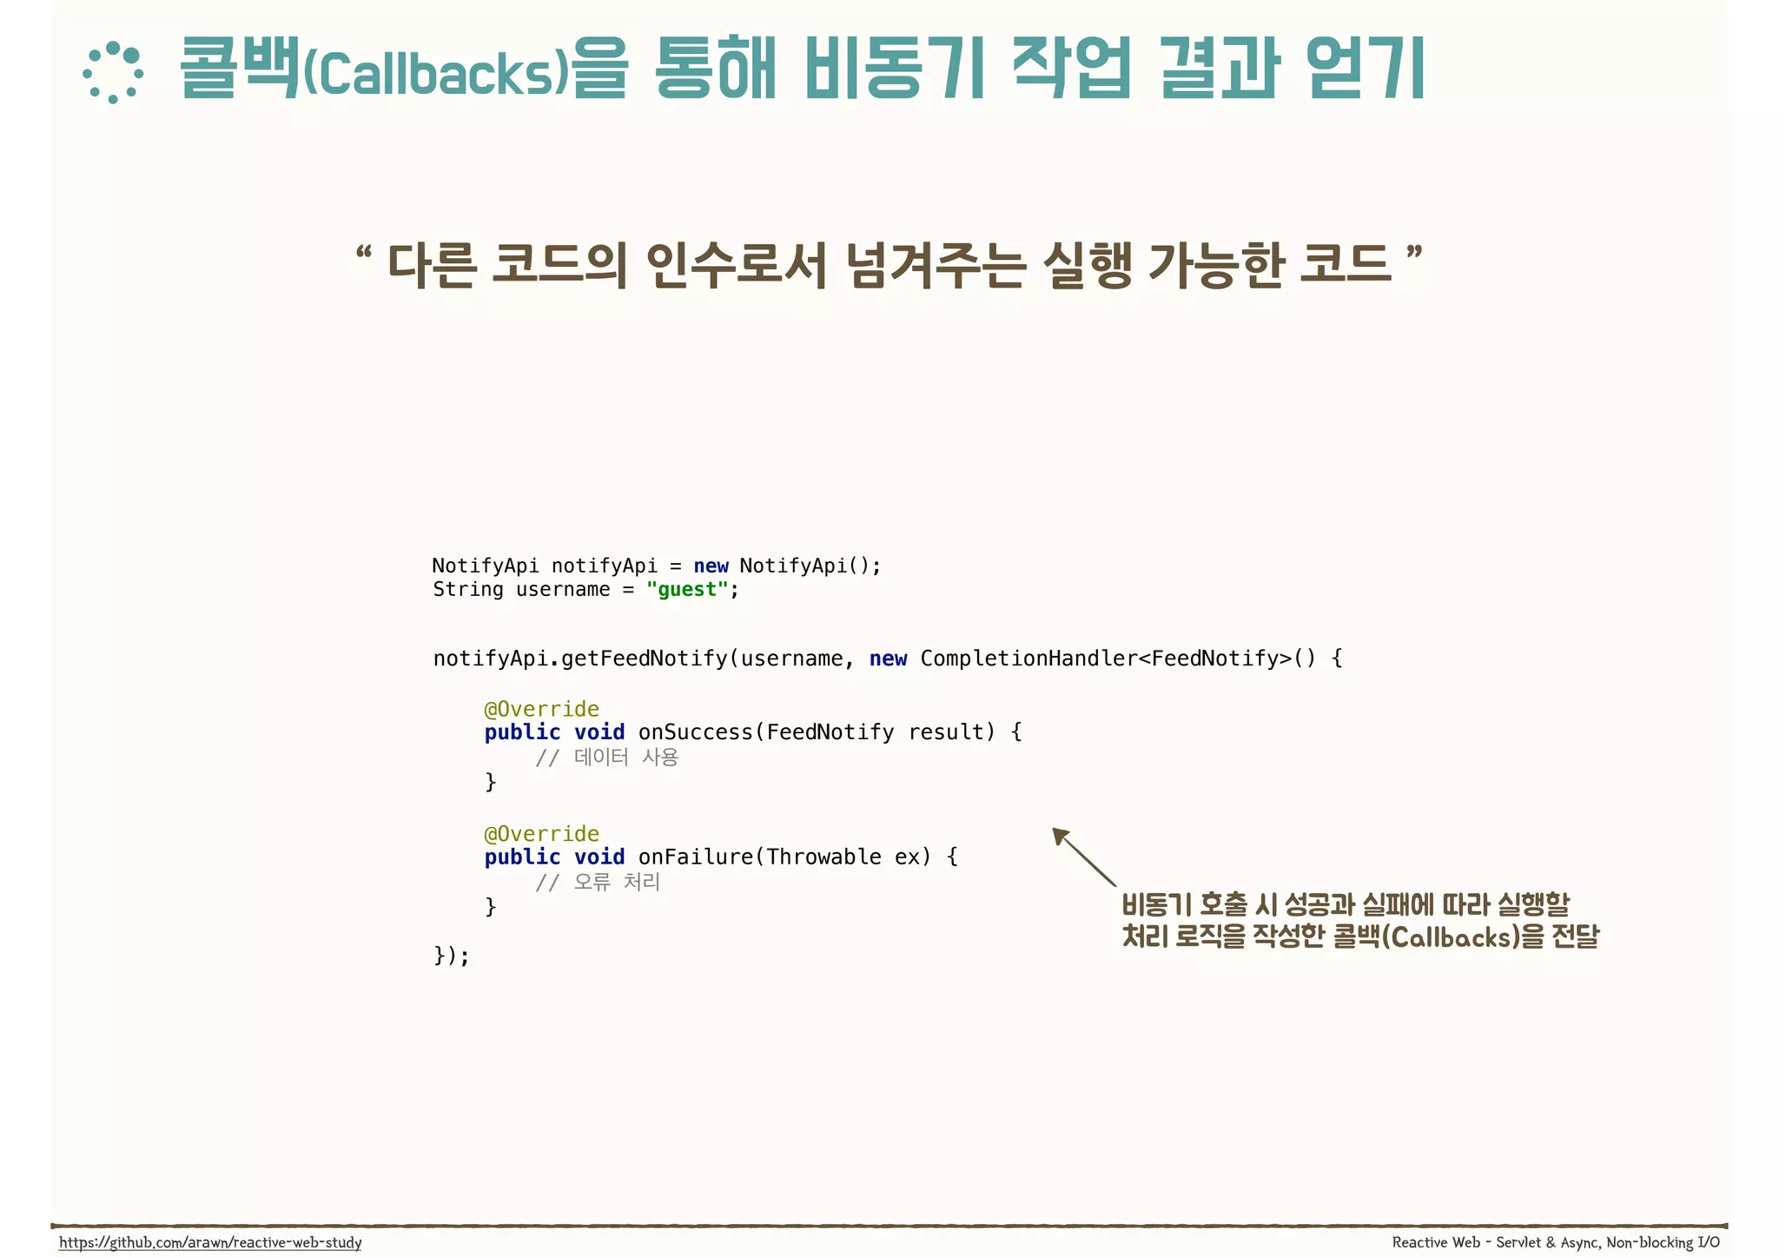Click the NotifyApi declaration code line
1779x1257 pixels.
coord(656,566)
